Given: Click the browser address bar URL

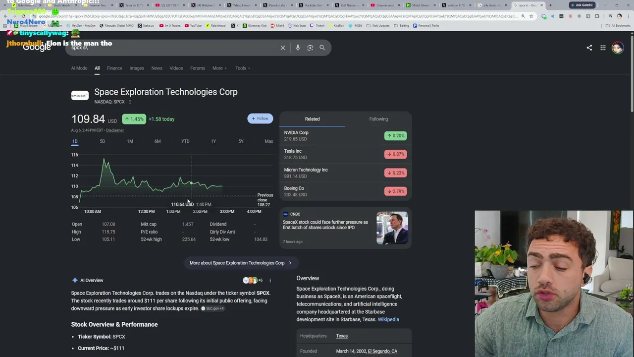Looking at the screenshot, I should (277, 16).
